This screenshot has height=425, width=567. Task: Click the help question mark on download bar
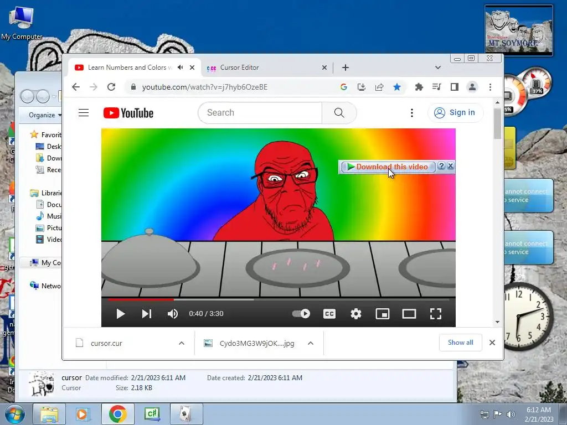(x=441, y=166)
